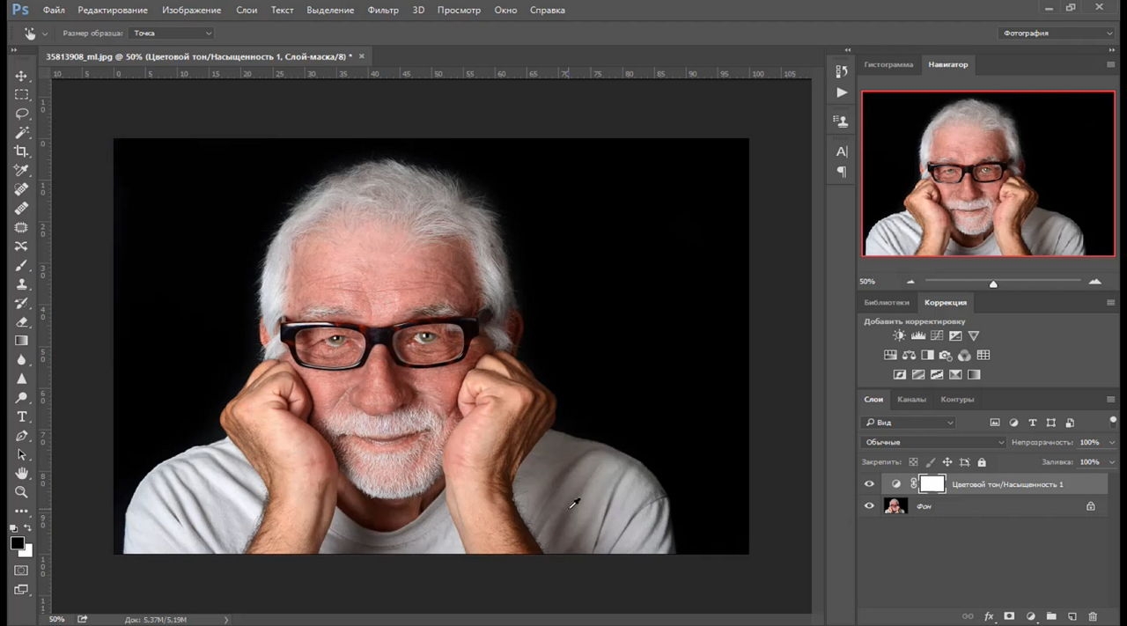Image resolution: width=1127 pixels, height=626 pixels.
Task: Select the Eraser tool
Action: [22, 322]
